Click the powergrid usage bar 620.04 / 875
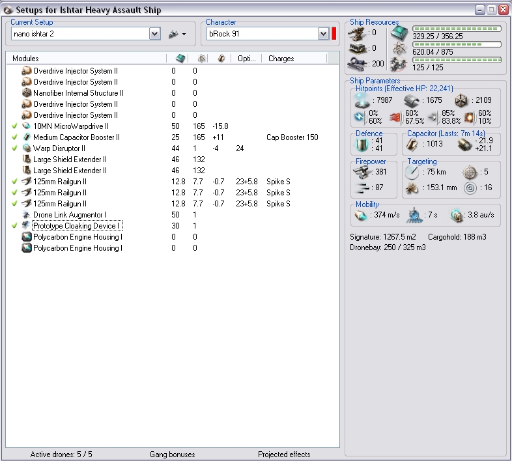This screenshot has width=512, height=461. point(457,44)
